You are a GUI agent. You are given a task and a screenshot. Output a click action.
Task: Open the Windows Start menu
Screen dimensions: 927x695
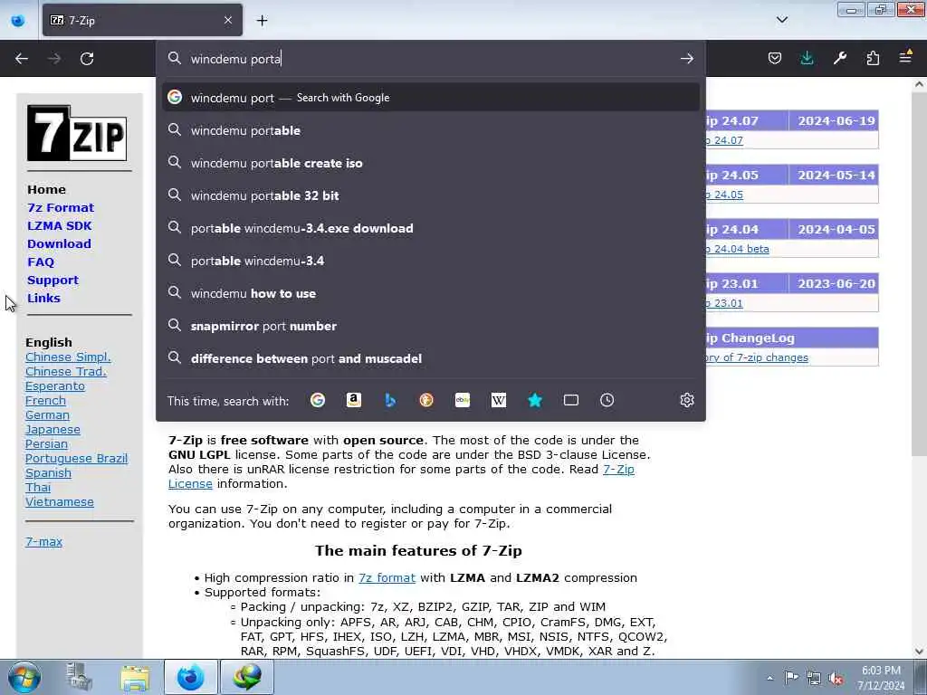point(24,677)
